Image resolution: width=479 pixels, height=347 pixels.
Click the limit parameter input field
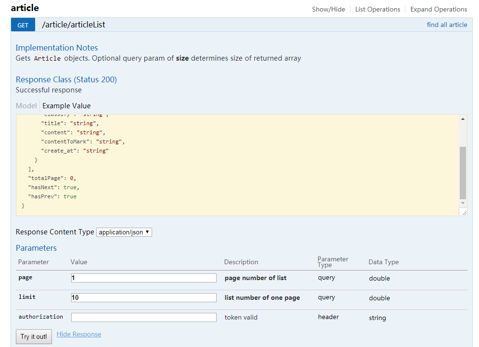click(x=144, y=297)
